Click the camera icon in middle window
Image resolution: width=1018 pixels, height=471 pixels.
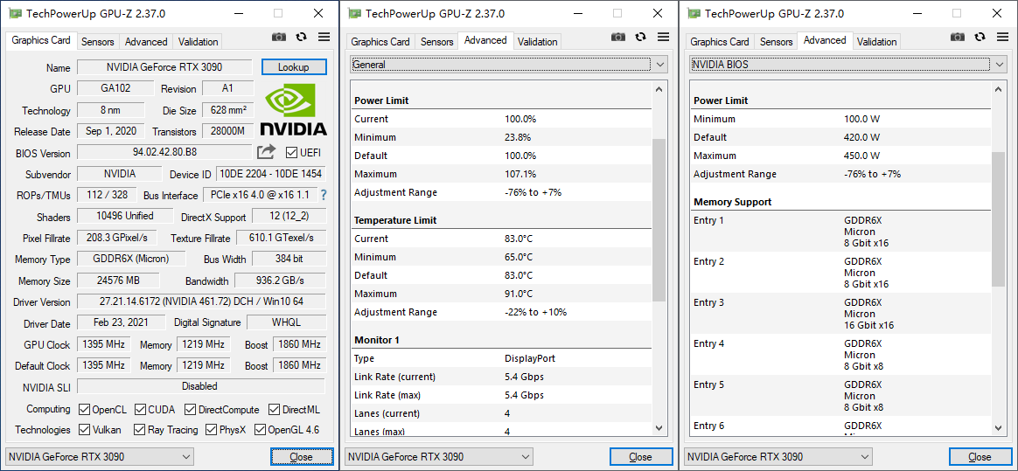tap(618, 37)
